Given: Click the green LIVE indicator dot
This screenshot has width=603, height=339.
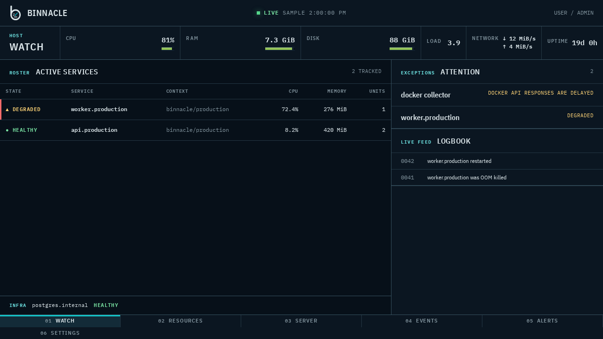Looking at the screenshot, I should 258,13.
